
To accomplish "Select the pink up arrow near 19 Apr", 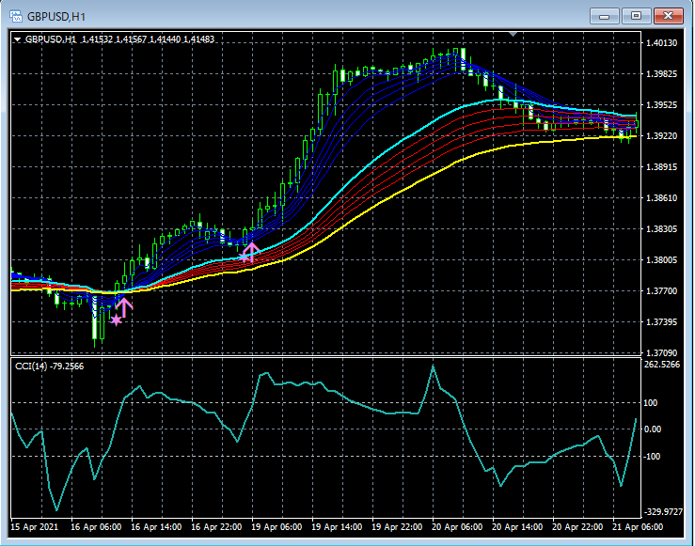I will (x=250, y=251).
